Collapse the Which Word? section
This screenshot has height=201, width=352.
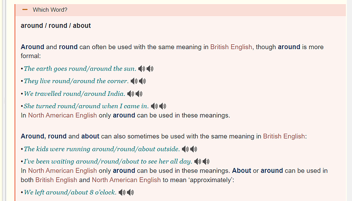pos(25,10)
